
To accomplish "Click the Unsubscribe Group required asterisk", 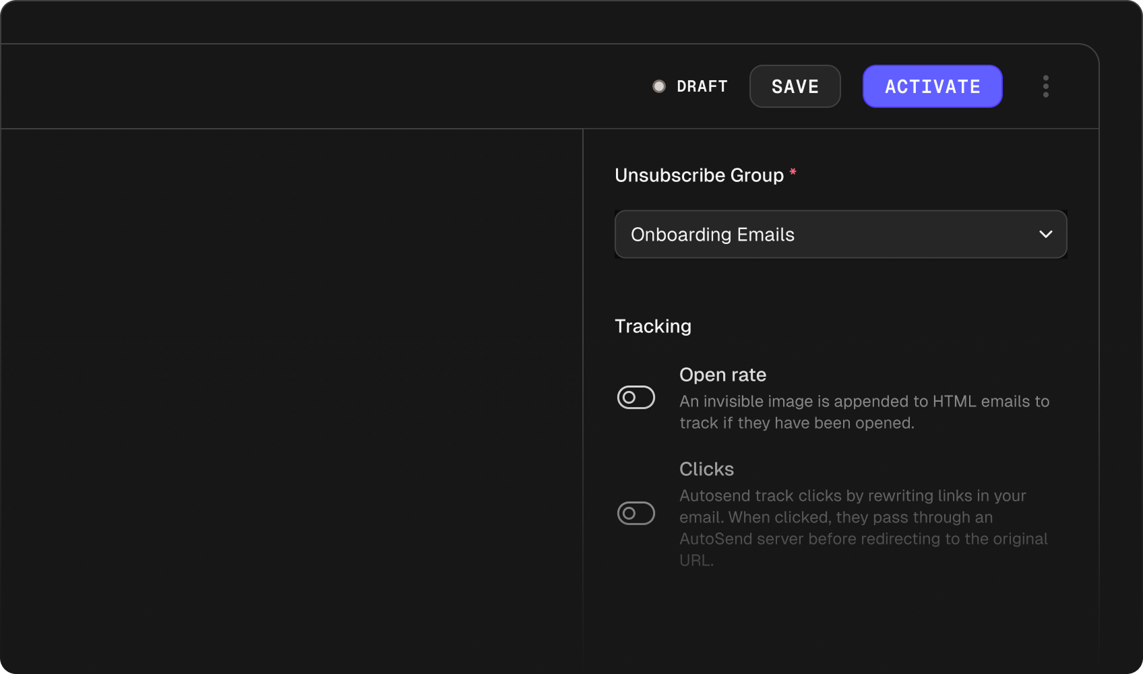I will pos(793,173).
